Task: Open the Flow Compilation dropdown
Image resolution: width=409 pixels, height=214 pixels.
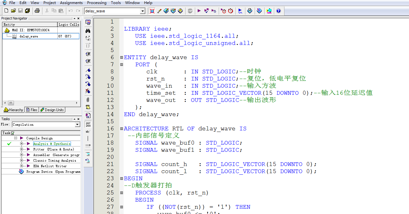Action: (x=77, y=124)
